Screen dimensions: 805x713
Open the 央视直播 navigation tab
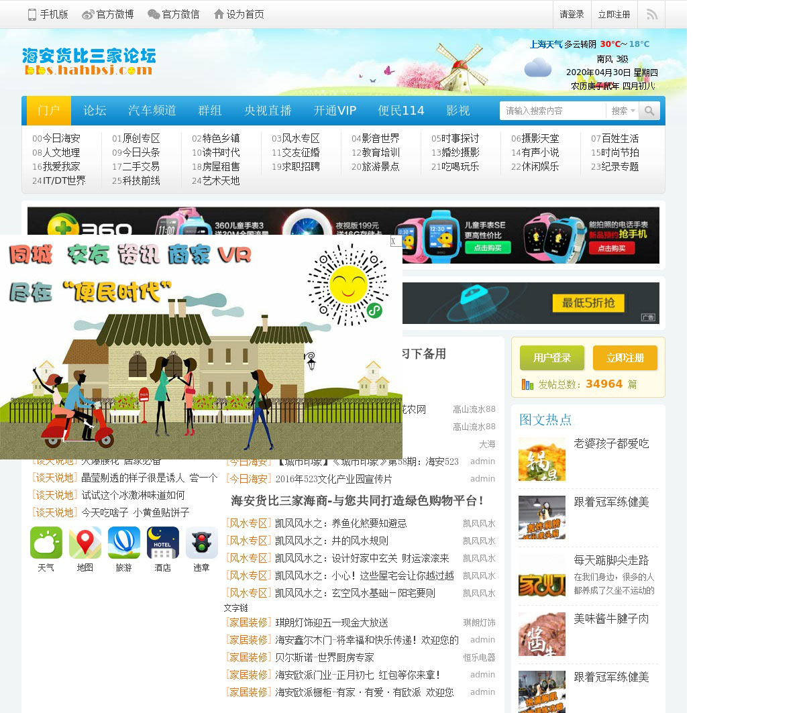[x=268, y=111]
